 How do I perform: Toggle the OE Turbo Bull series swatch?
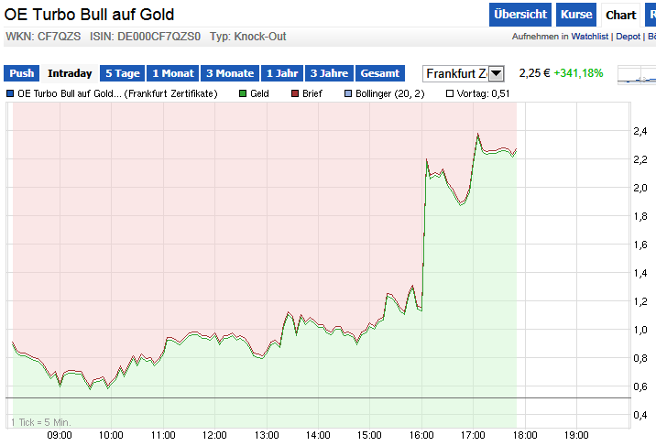10,93
